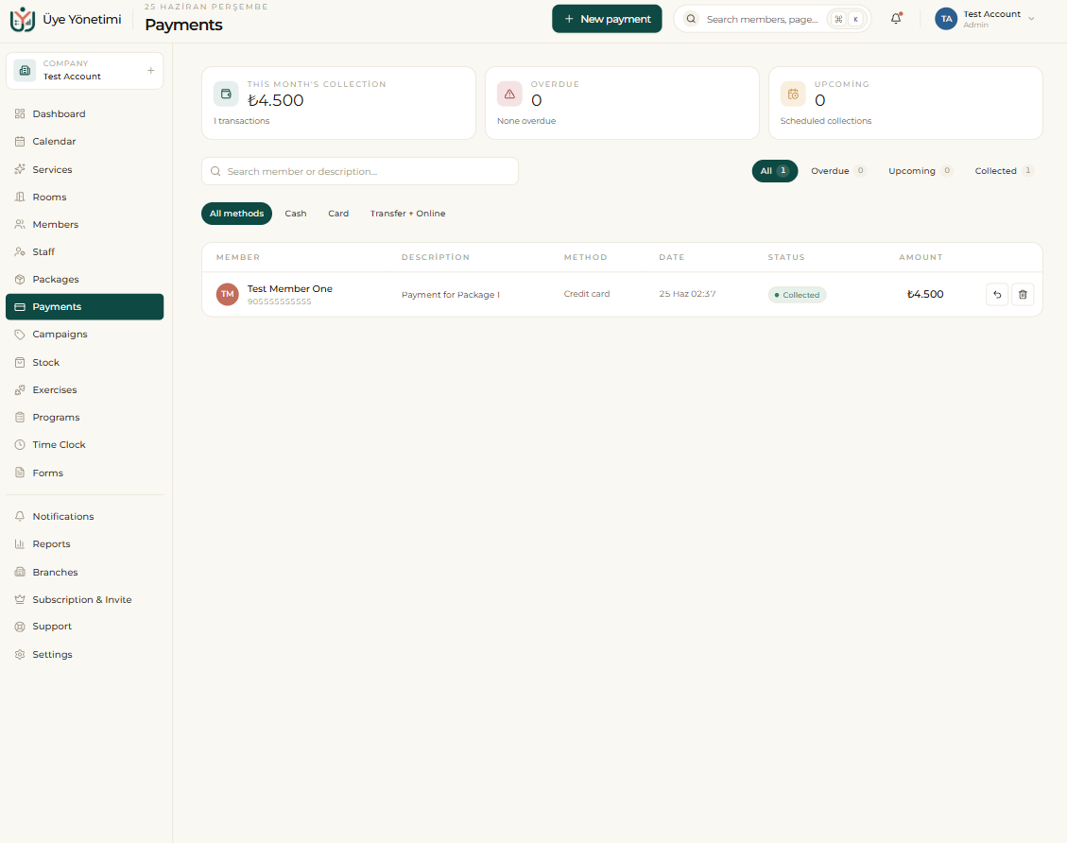
Task: Open the notifications bell icon
Action: [x=896, y=19]
